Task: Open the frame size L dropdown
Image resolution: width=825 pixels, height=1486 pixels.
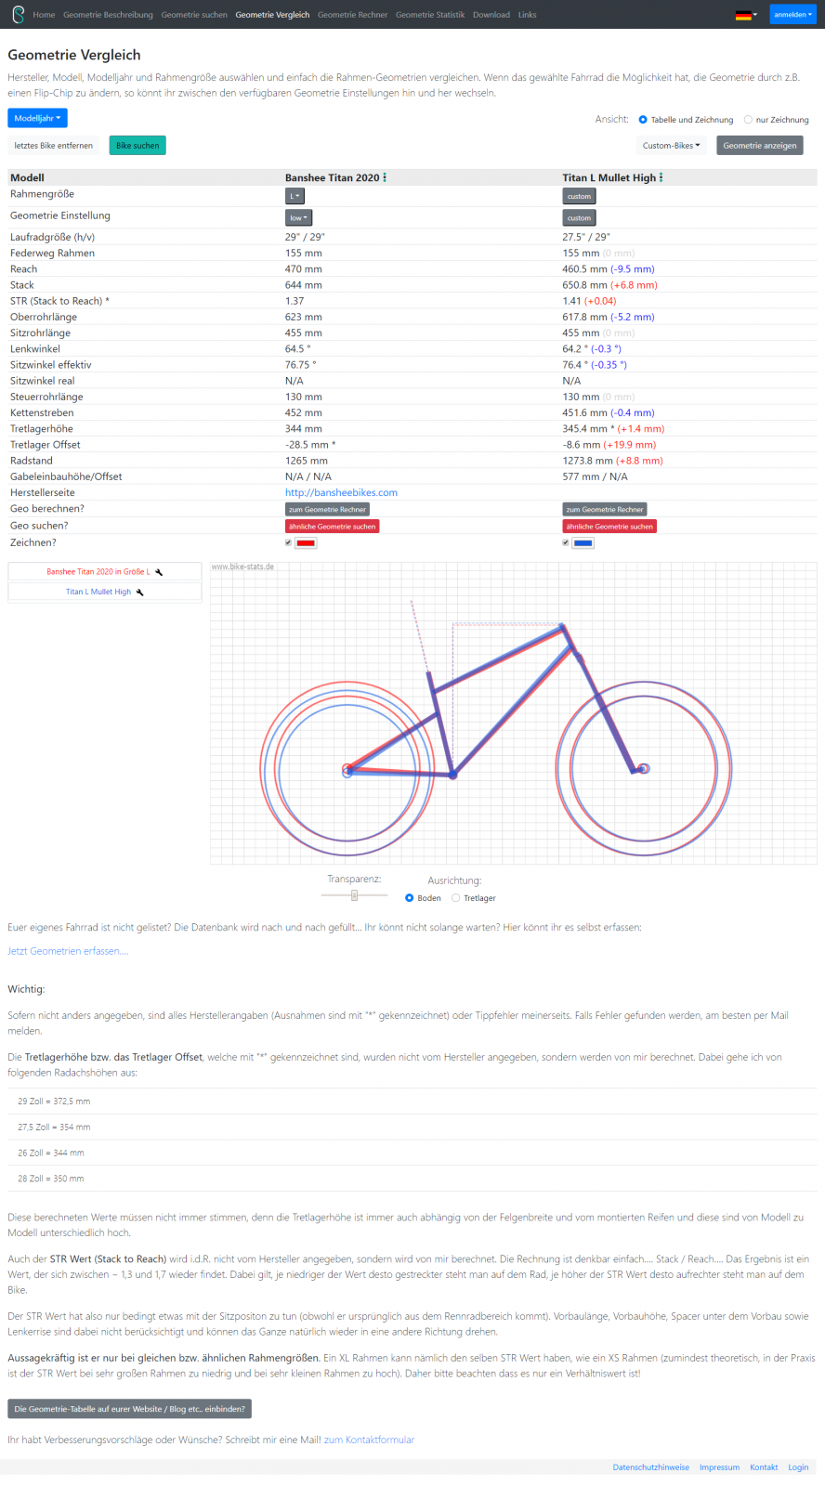Action: click(x=295, y=196)
